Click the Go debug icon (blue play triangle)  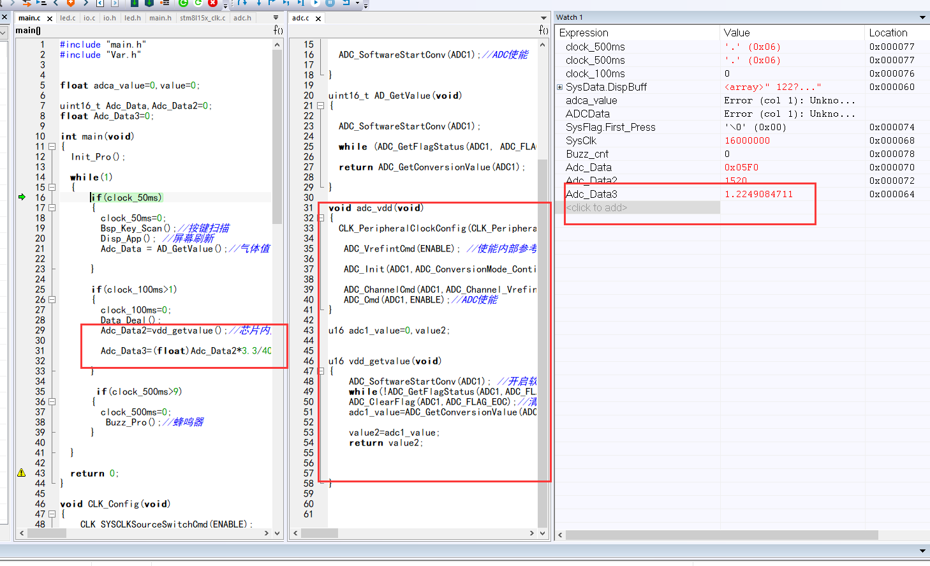tap(316, 4)
